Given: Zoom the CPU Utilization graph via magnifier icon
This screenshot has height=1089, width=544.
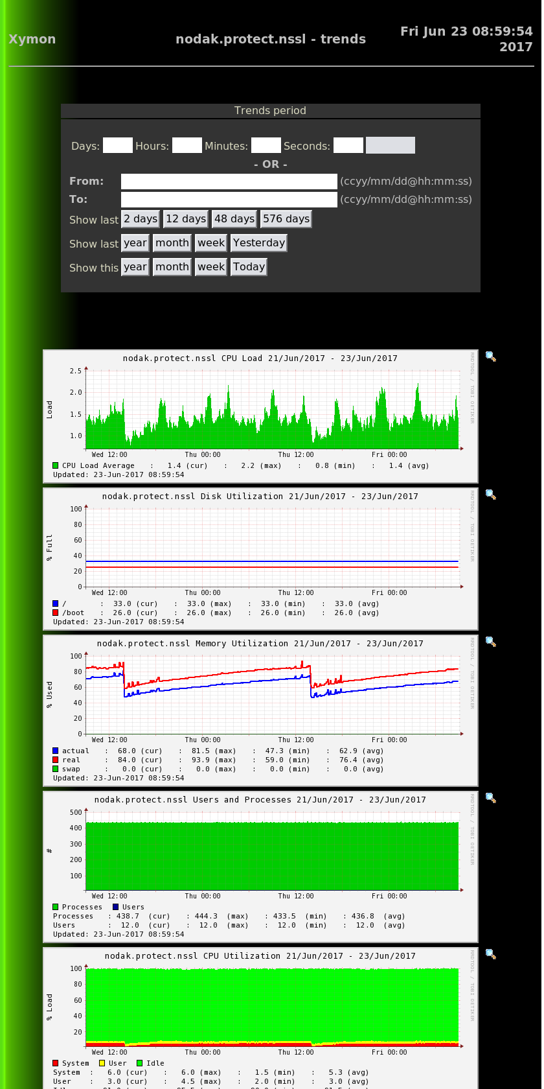Looking at the screenshot, I should coord(491,954).
